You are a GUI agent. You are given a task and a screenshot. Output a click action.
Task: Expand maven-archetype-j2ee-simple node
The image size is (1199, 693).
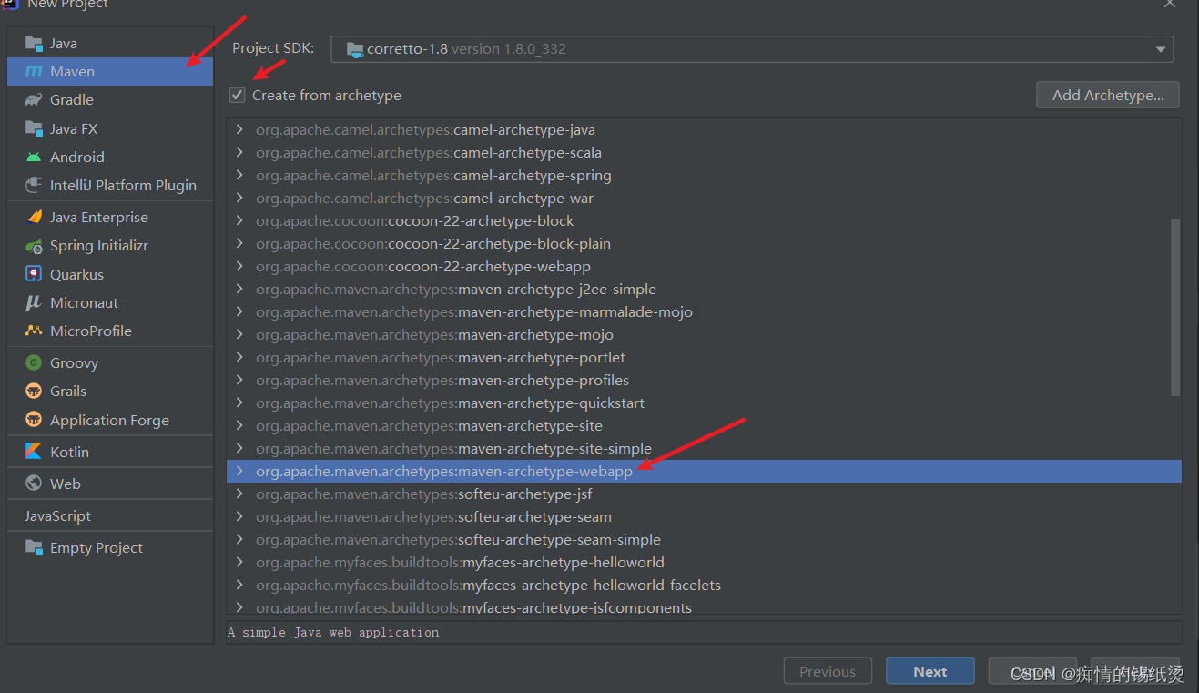tap(239, 289)
